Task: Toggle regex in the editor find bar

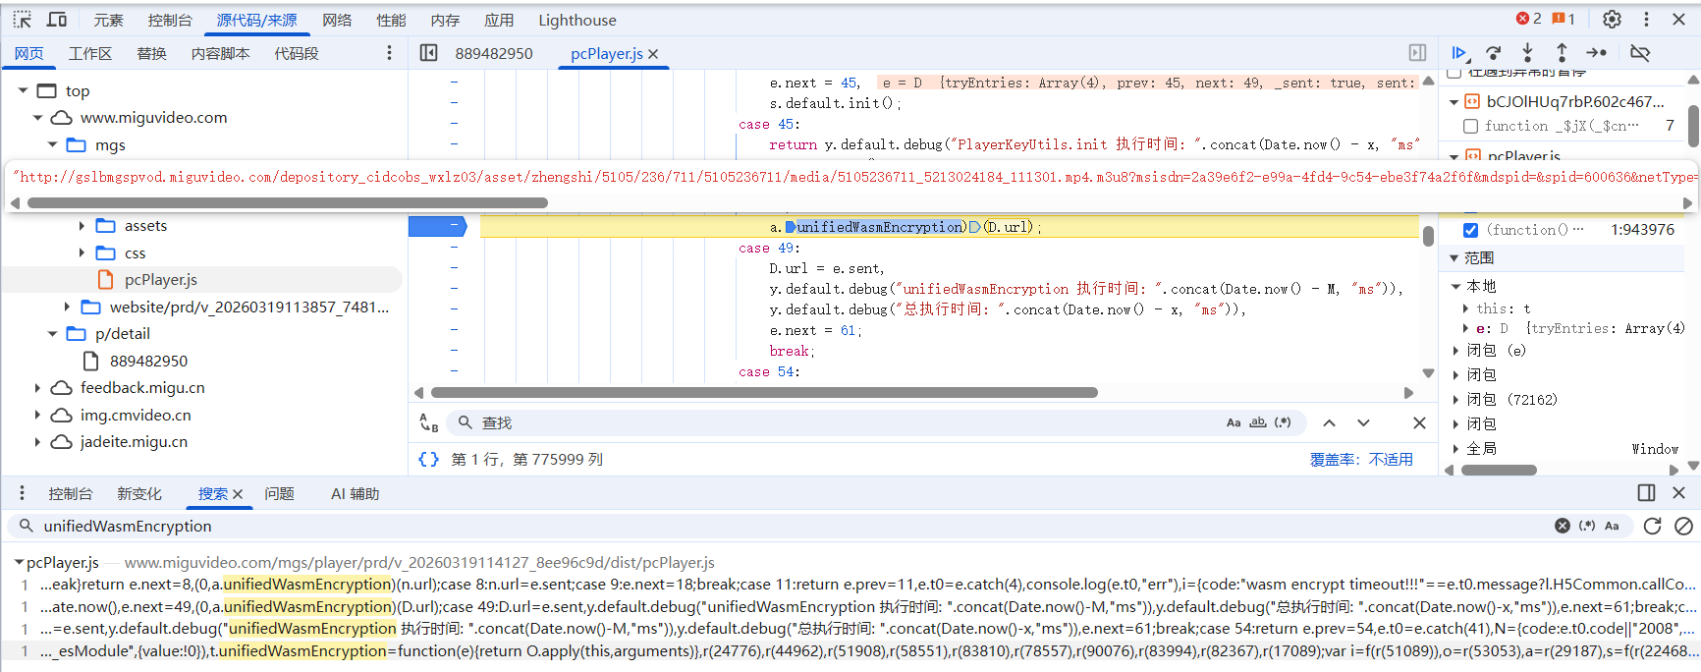Action: click(x=1283, y=423)
